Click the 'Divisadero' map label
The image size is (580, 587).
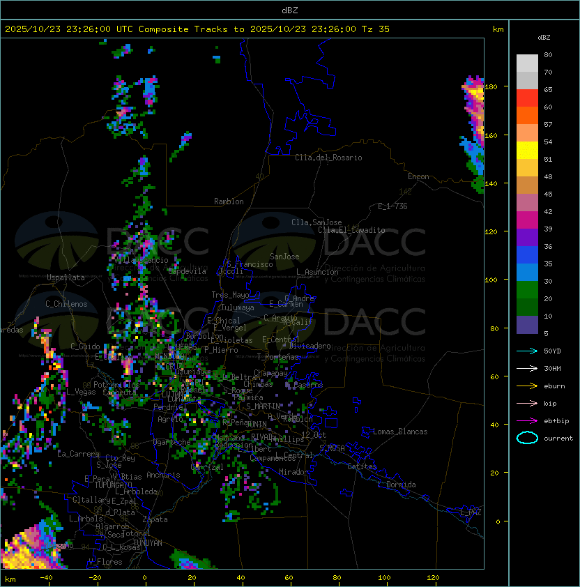(310, 346)
